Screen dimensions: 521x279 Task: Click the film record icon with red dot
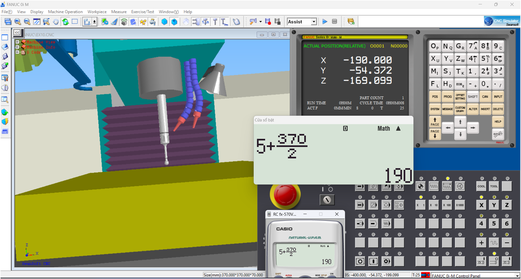(268, 22)
